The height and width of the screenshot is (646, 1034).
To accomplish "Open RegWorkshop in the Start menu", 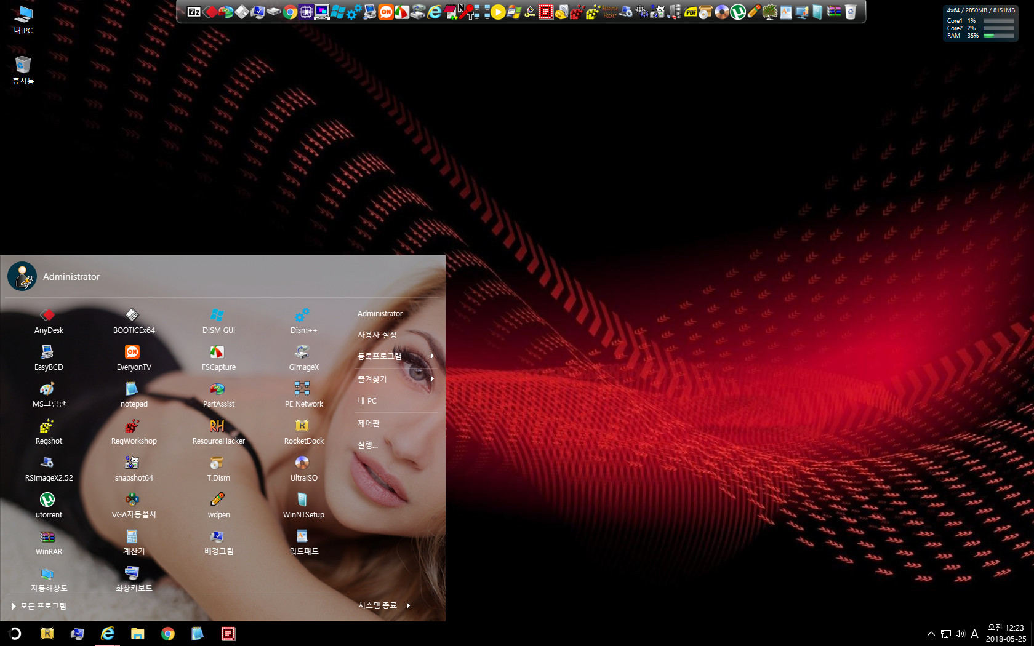I will pyautogui.click(x=134, y=432).
